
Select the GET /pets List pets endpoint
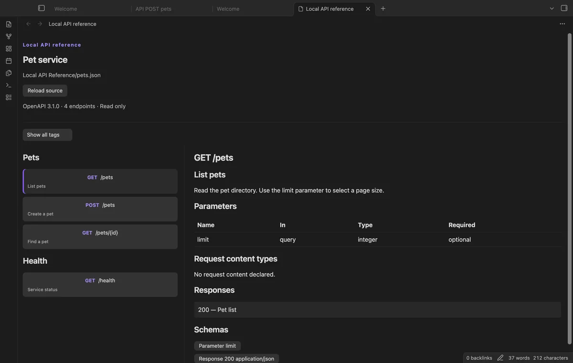pos(100,181)
